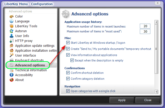The height and width of the screenshot is (108, 165).
Task: Toggle Confirm shortcut deletion checkbox
Action: pos(68,73)
